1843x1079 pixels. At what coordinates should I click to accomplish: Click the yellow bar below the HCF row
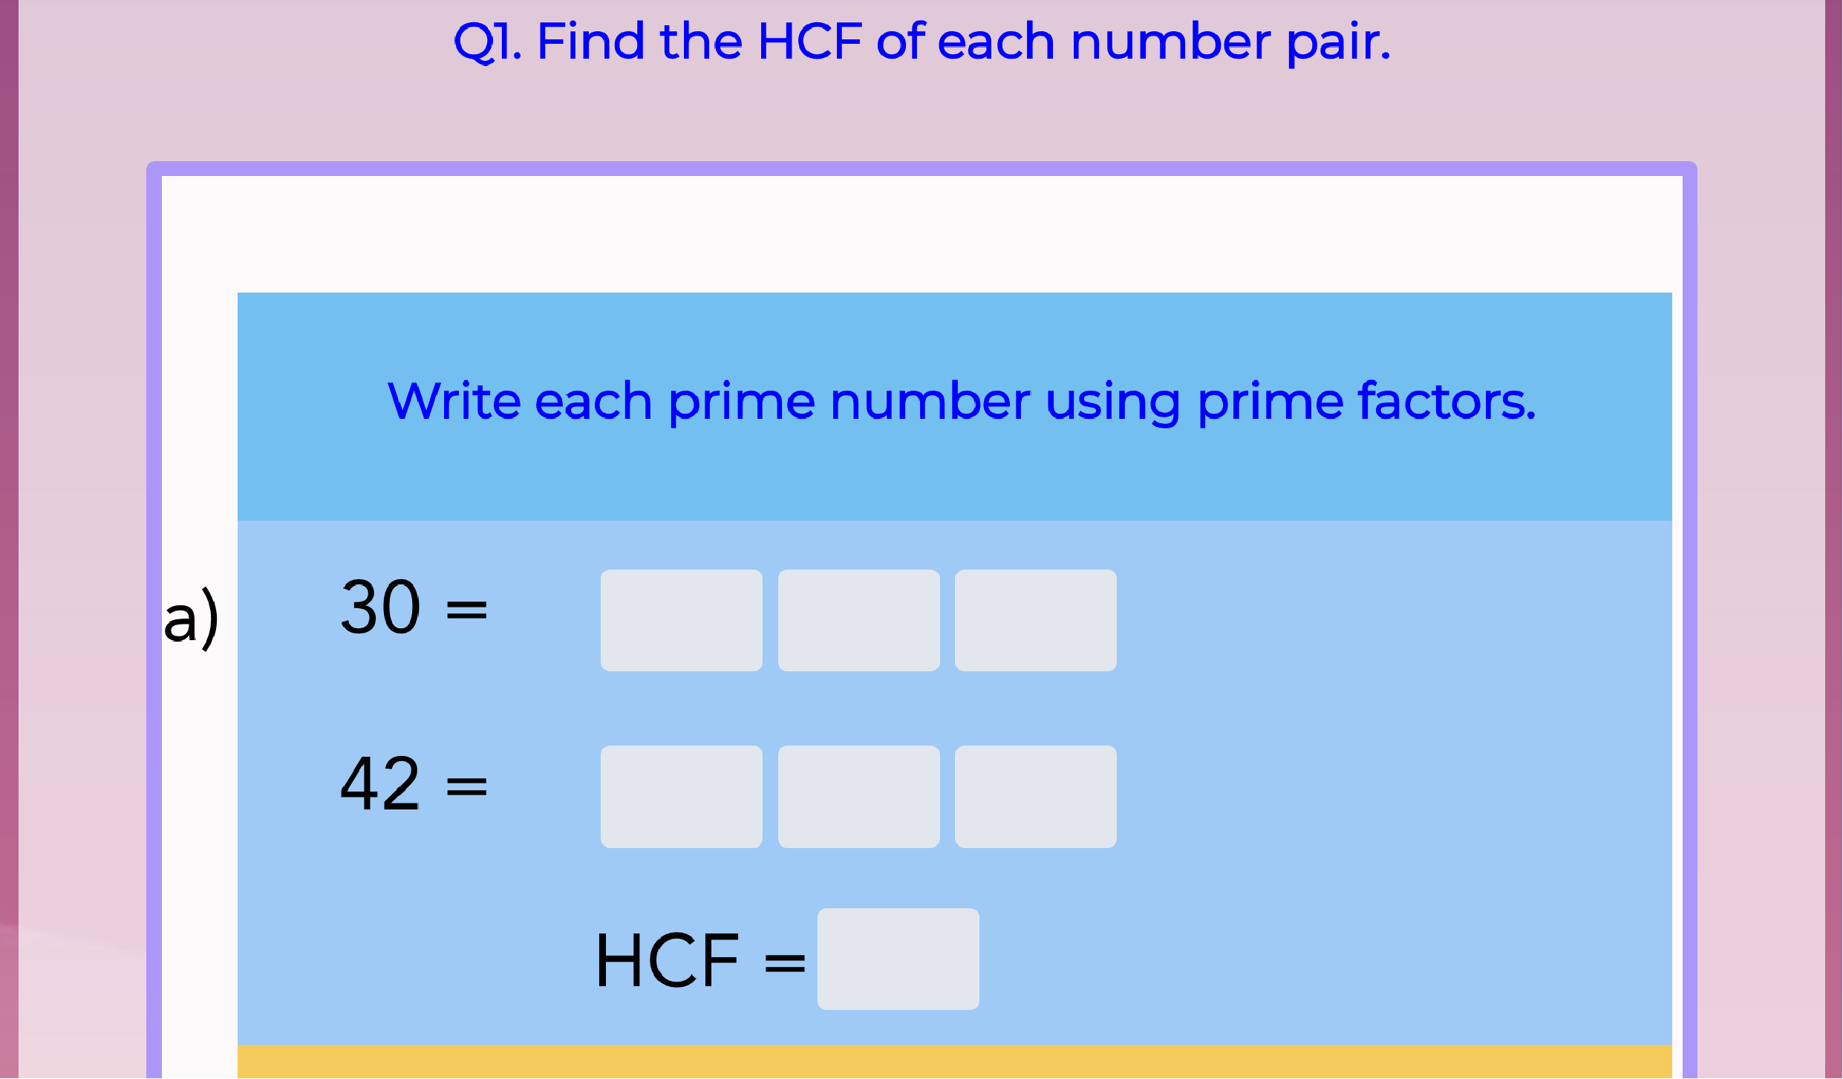(954, 1061)
